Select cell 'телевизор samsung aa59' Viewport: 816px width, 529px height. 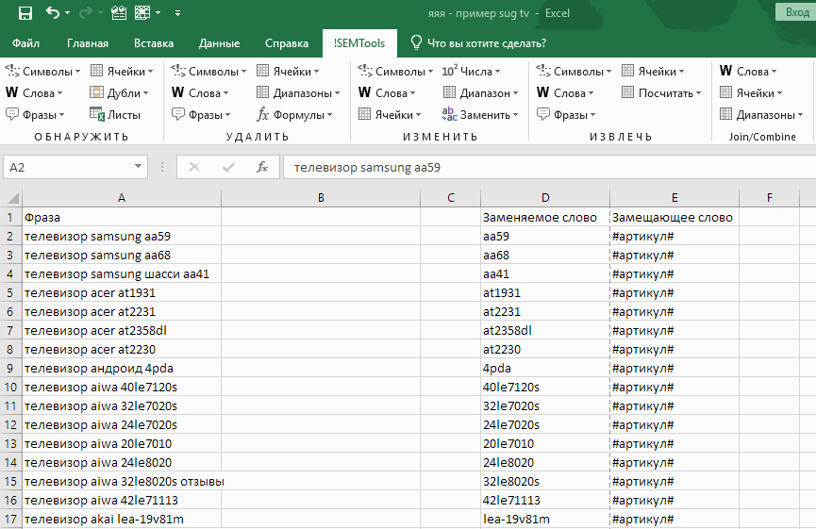point(122,236)
